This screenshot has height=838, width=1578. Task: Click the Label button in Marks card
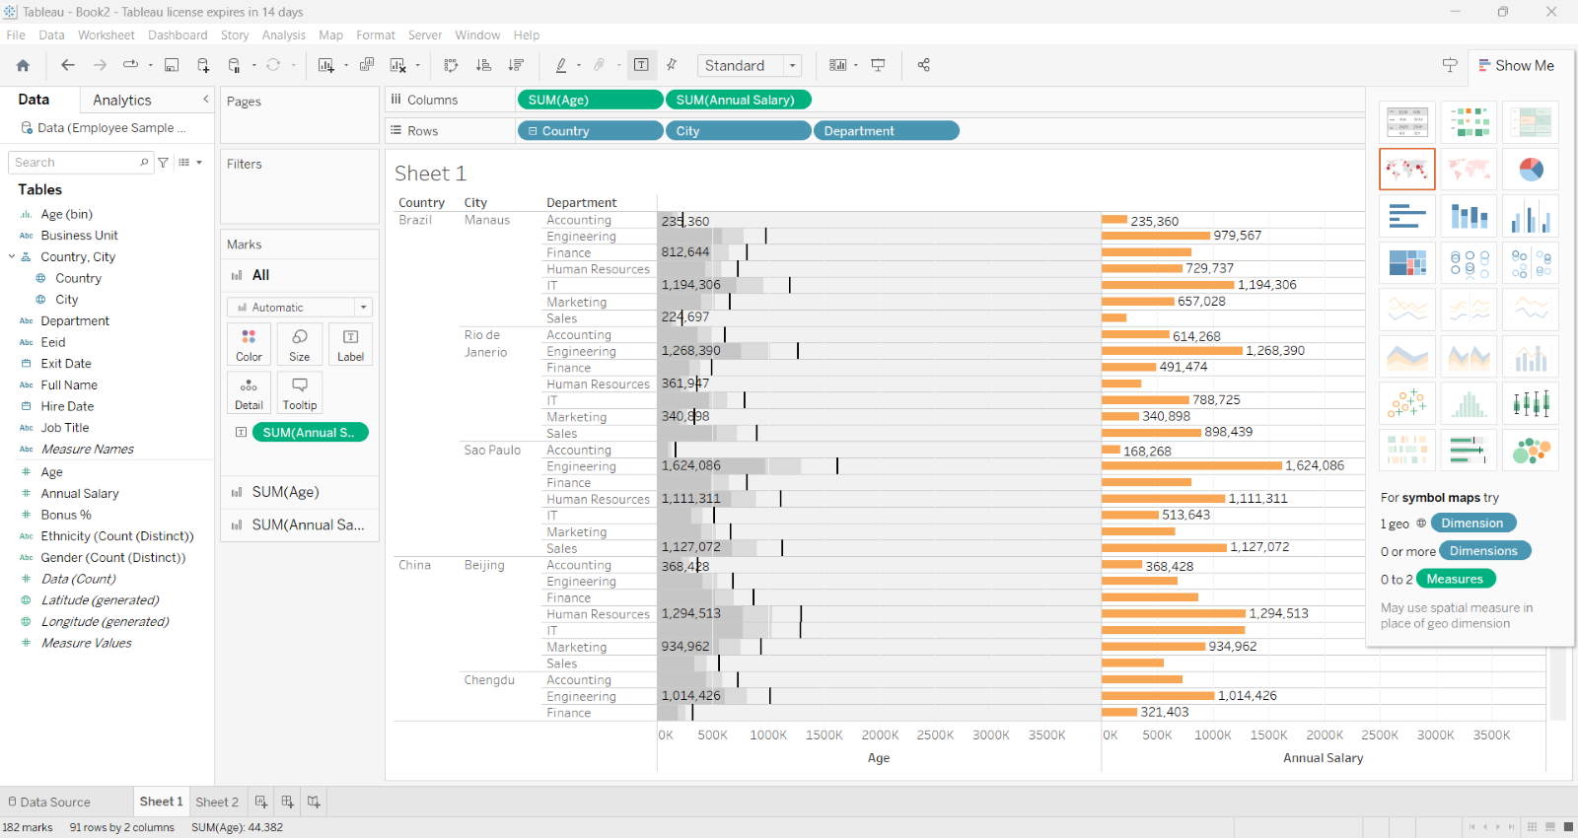(350, 344)
